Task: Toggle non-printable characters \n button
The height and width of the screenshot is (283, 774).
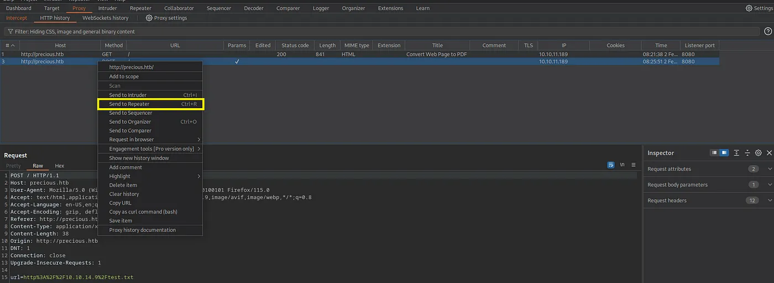Action: (x=622, y=165)
